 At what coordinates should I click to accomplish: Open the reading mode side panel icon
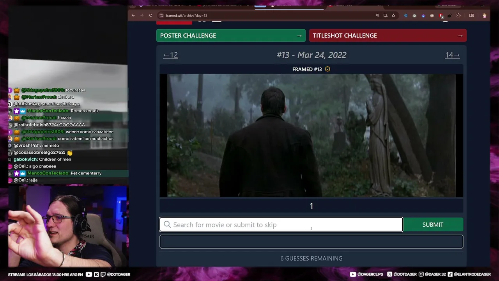tap(472, 16)
